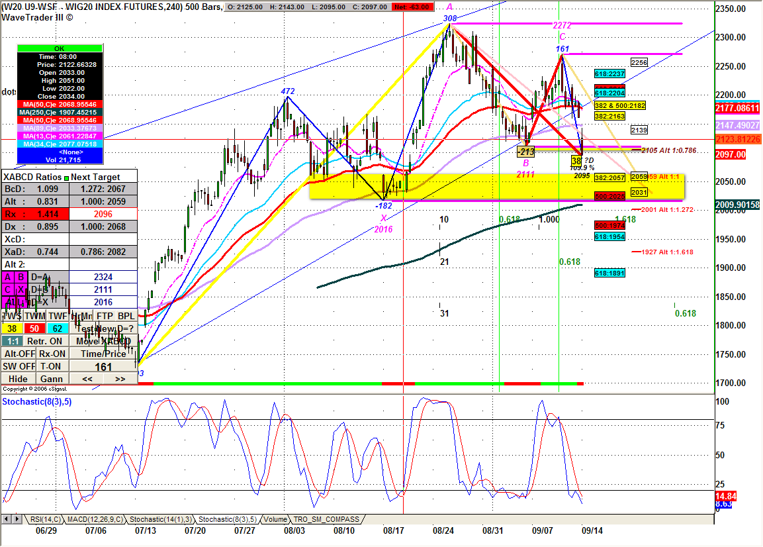Click the TWM button
The width and height of the screenshot is (763, 547).
point(34,316)
